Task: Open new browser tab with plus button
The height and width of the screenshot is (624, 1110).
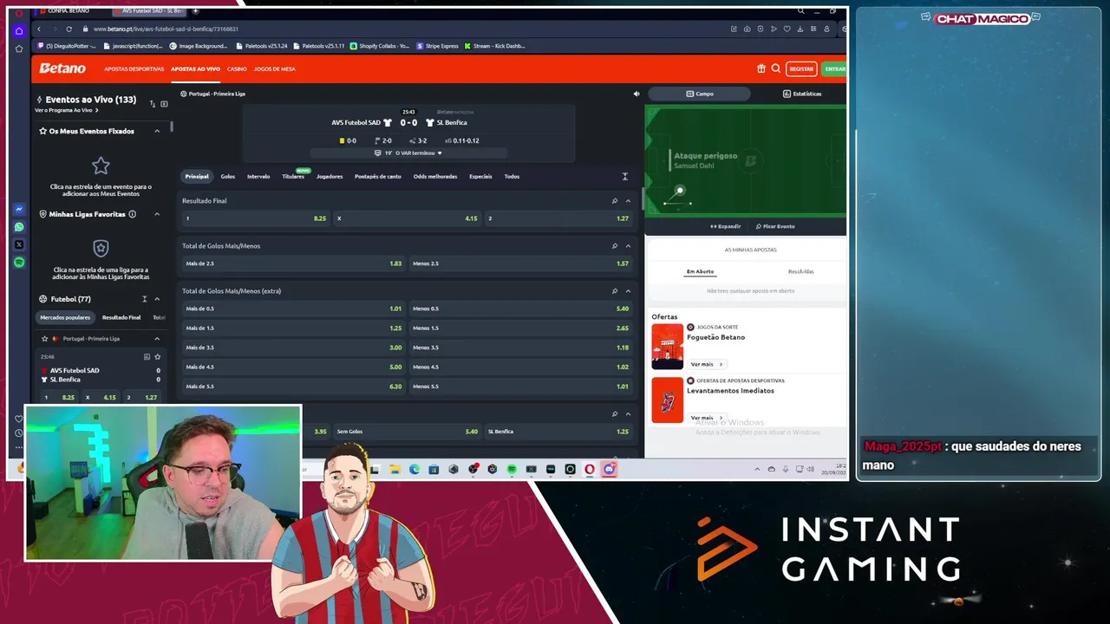Action: click(196, 11)
